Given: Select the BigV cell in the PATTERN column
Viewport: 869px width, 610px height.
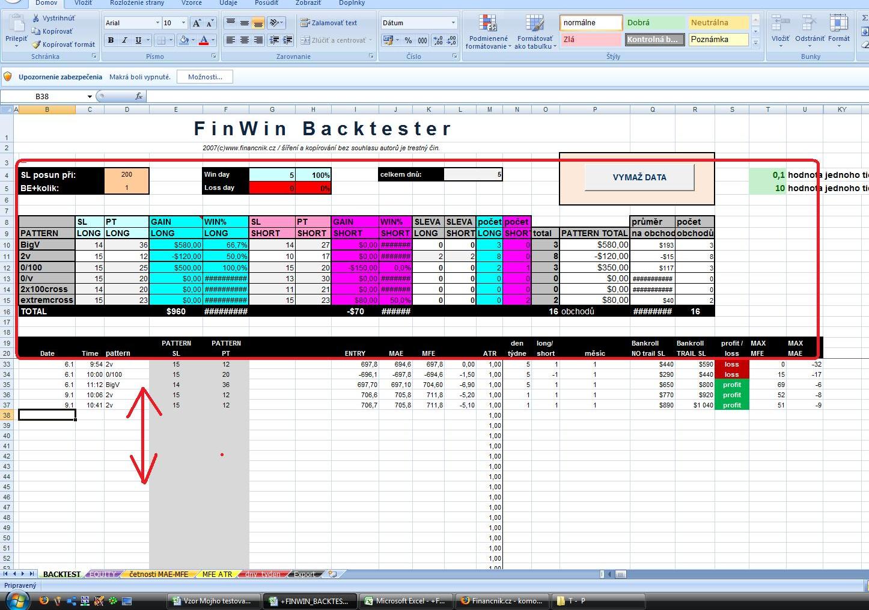Looking at the screenshot, I should 47,245.
